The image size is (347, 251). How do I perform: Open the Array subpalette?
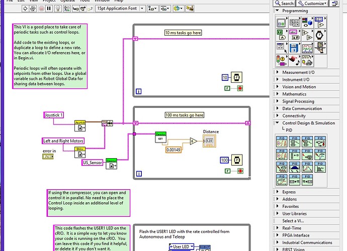click(x=294, y=22)
